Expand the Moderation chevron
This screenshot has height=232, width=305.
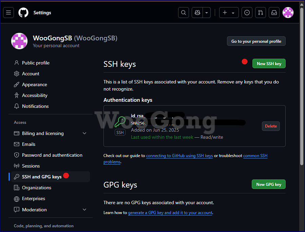[84, 210]
